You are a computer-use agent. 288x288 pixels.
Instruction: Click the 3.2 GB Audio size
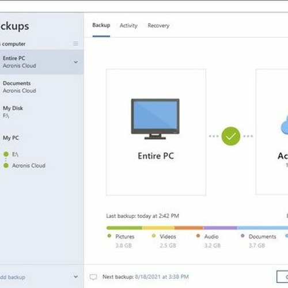[213, 245]
